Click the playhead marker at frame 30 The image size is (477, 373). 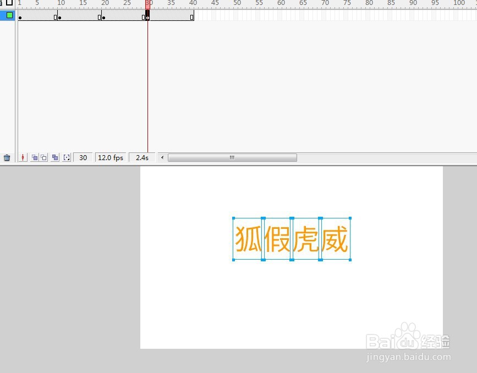(x=147, y=4)
